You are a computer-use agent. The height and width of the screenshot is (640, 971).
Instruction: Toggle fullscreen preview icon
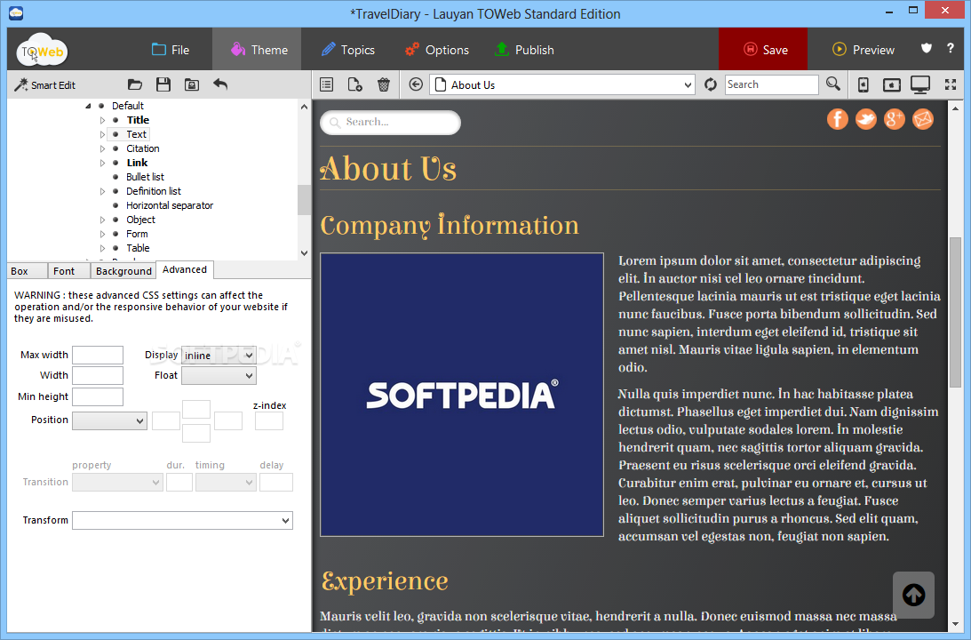[x=951, y=84]
